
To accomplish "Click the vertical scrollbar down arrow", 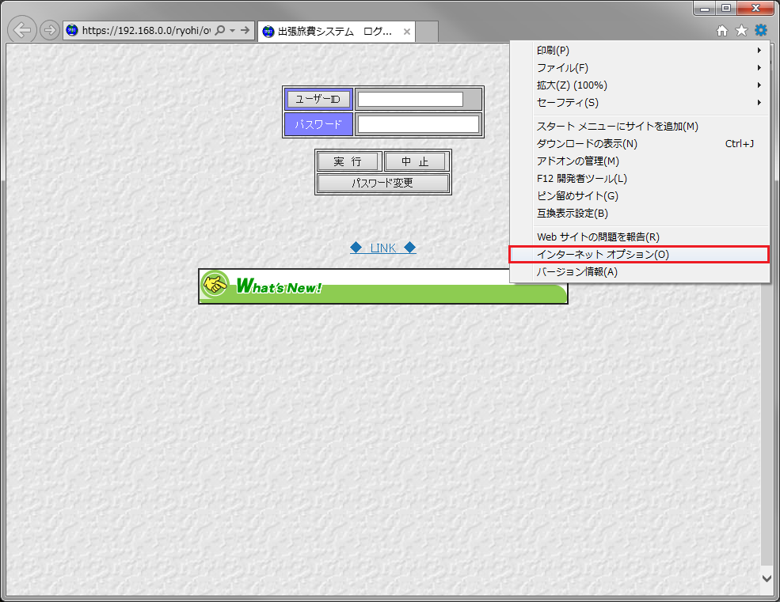I will pyautogui.click(x=767, y=578).
